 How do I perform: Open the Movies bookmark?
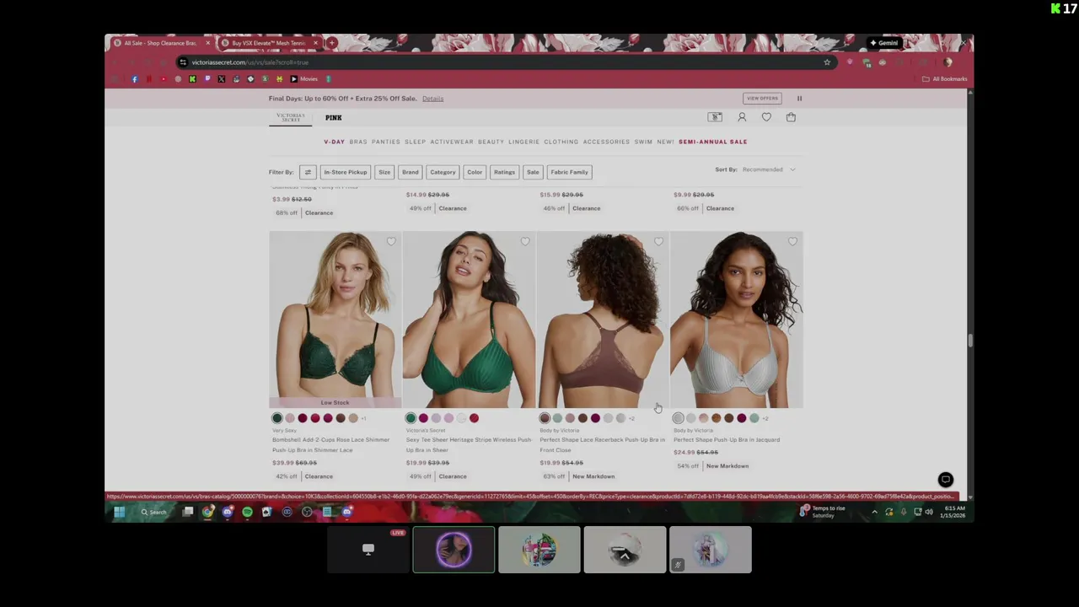pyautogui.click(x=304, y=79)
